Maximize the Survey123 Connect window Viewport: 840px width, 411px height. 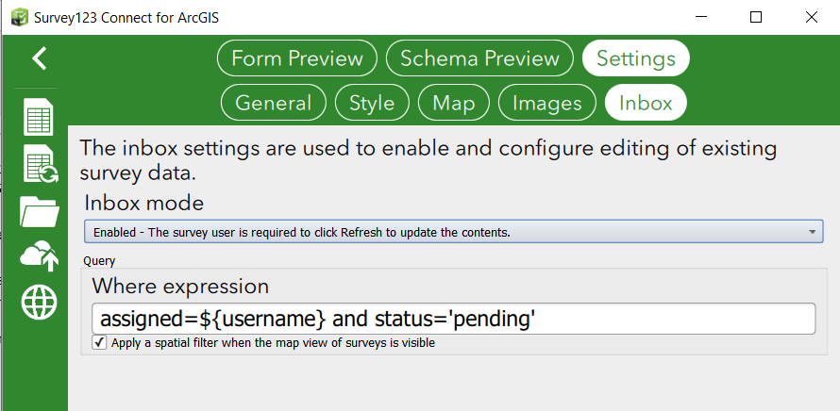[x=756, y=17]
